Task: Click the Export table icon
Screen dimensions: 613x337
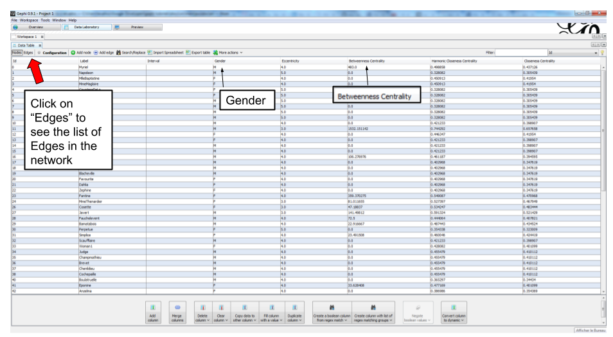Action: [188, 53]
